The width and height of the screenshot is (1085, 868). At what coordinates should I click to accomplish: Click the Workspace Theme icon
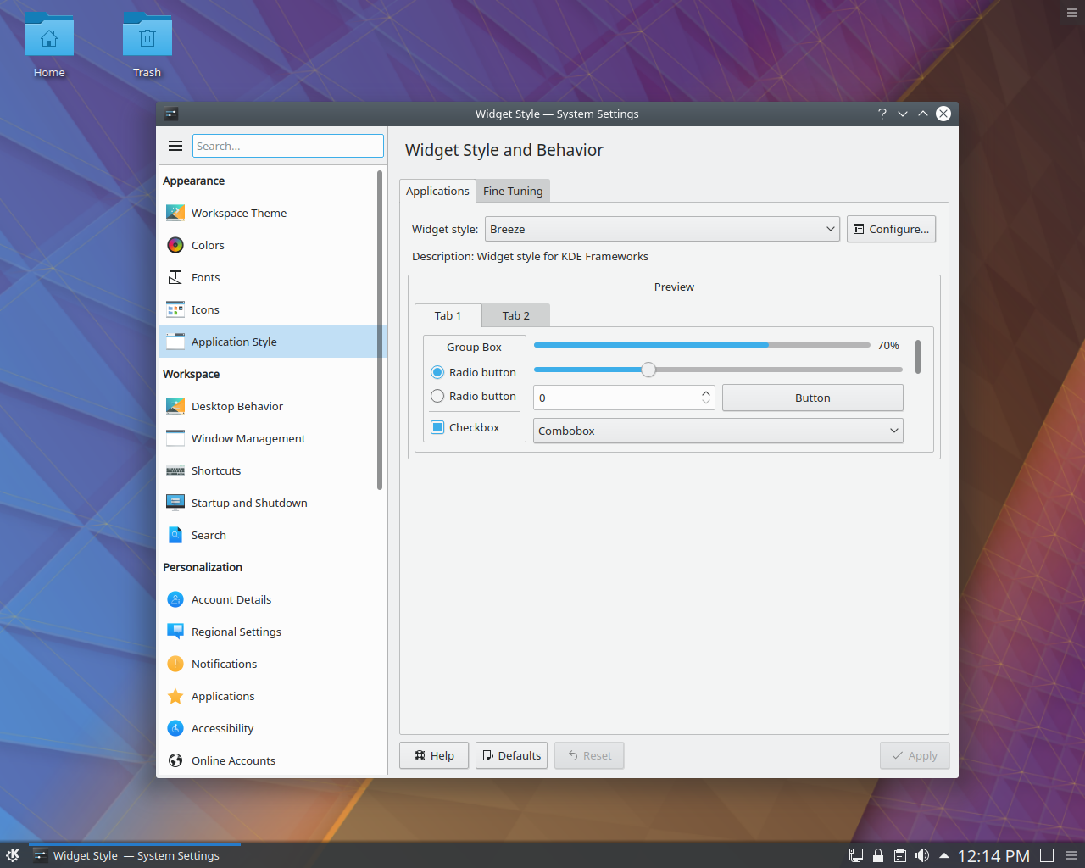(175, 213)
